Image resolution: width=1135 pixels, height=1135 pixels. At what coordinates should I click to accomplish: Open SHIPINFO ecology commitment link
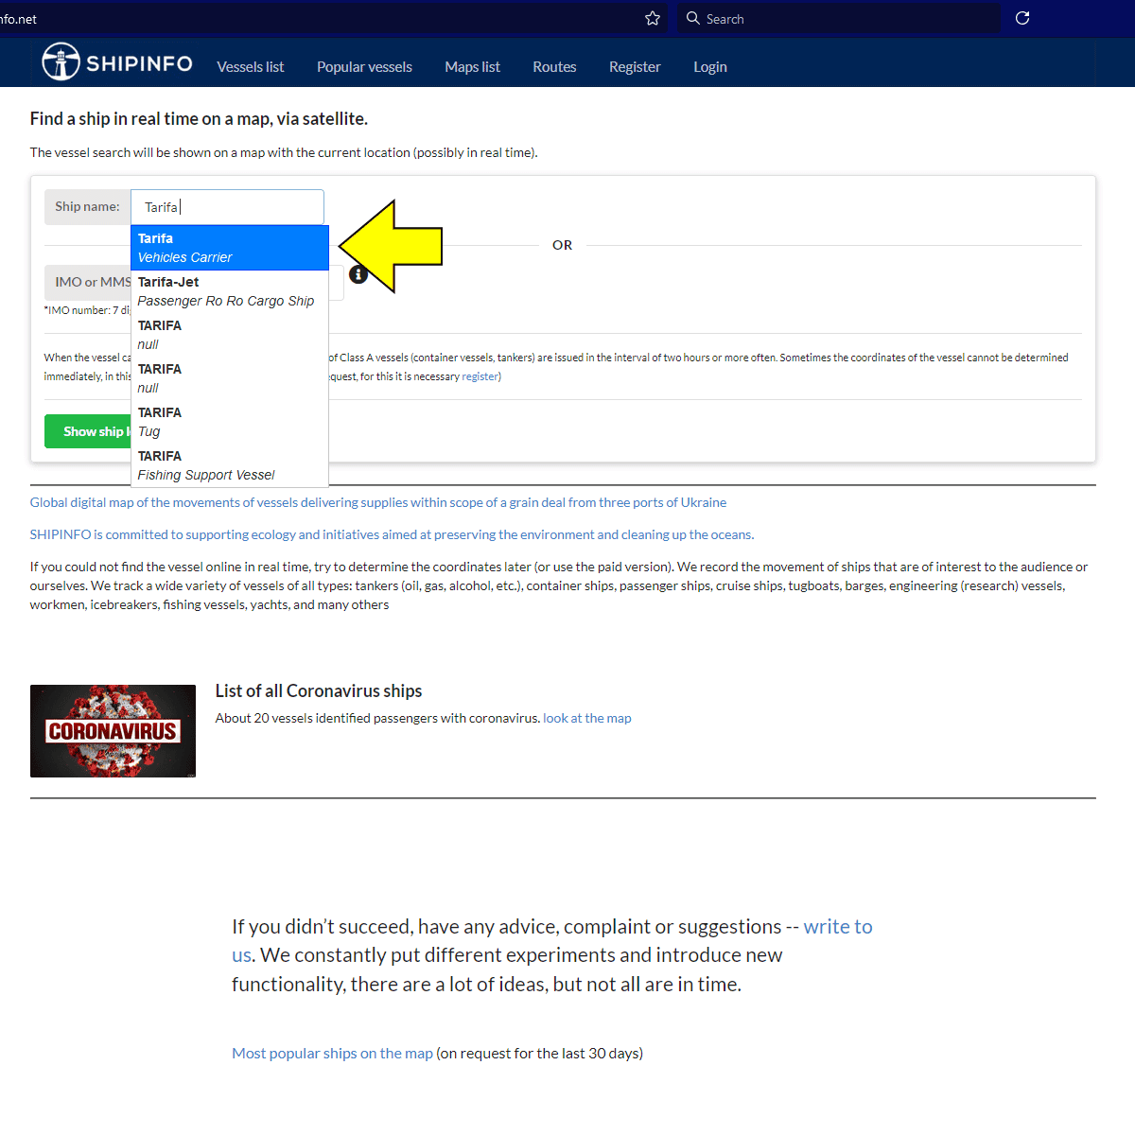pyautogui.click(x=392, y=534)
